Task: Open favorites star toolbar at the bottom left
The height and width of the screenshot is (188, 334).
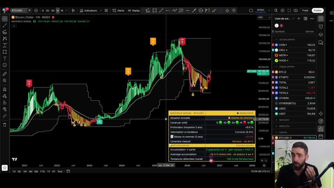Action: click(5, 168)
